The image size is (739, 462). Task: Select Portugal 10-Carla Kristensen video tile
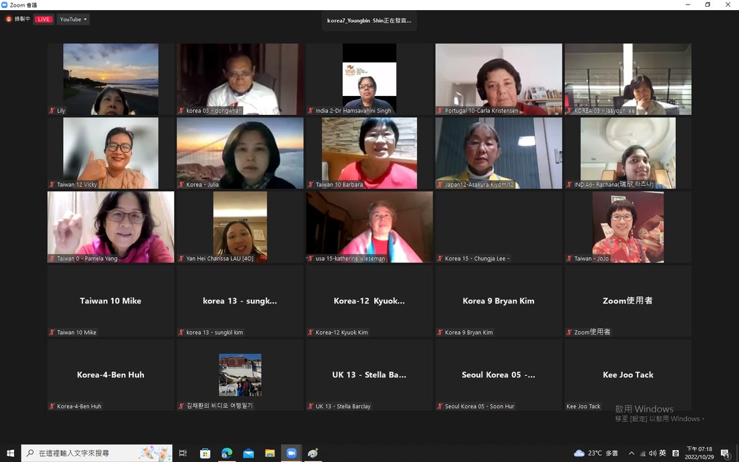(x=498, y=79)
